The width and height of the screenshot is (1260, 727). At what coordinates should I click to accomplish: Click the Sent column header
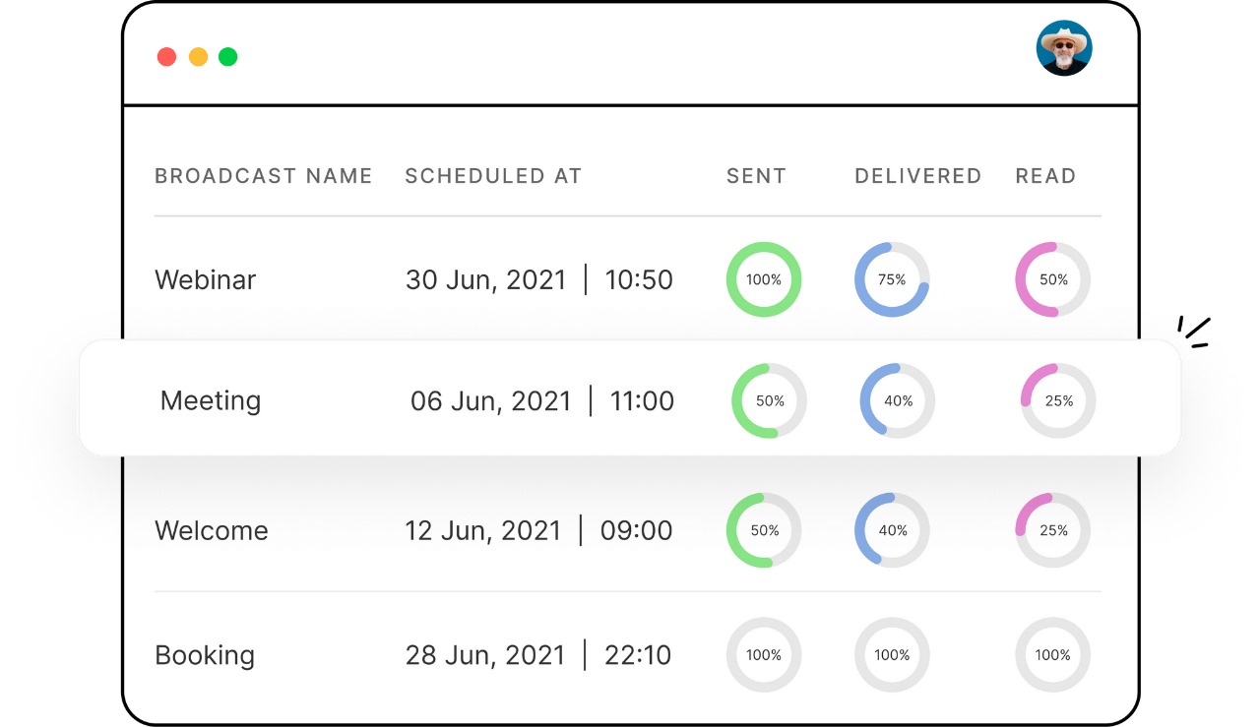tap(756, 176)
